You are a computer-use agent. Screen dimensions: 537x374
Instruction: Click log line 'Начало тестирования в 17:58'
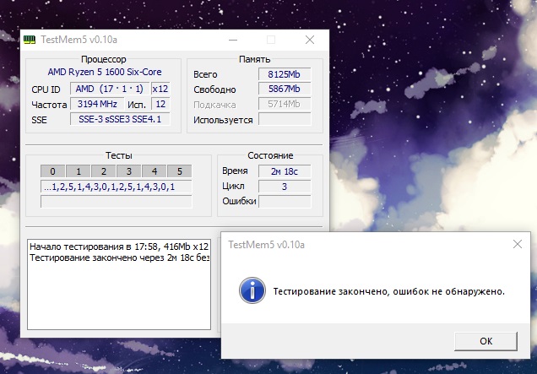(x=119, y=247)
